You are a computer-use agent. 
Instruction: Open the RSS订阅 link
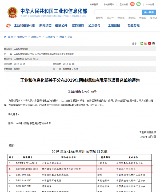[150, 4]
